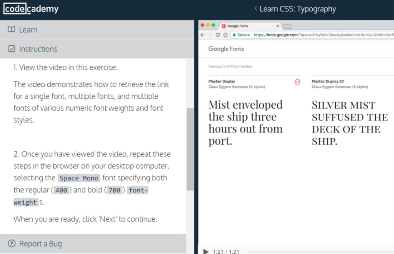Click the browser forward arrow
This screenshot has width=394, height=254.
point(210,35)
